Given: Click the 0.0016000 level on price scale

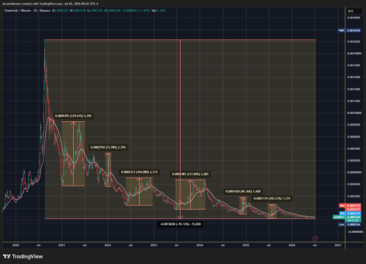Looking at the screenshot, I should tap(354, 41).
